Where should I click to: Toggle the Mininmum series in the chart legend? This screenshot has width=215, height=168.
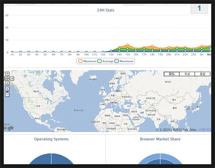tap(124, 61)
